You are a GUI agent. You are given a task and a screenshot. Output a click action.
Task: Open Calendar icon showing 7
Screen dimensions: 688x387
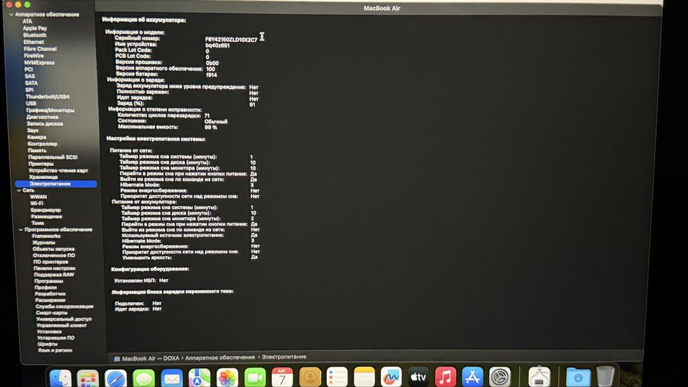pos(282,377)
